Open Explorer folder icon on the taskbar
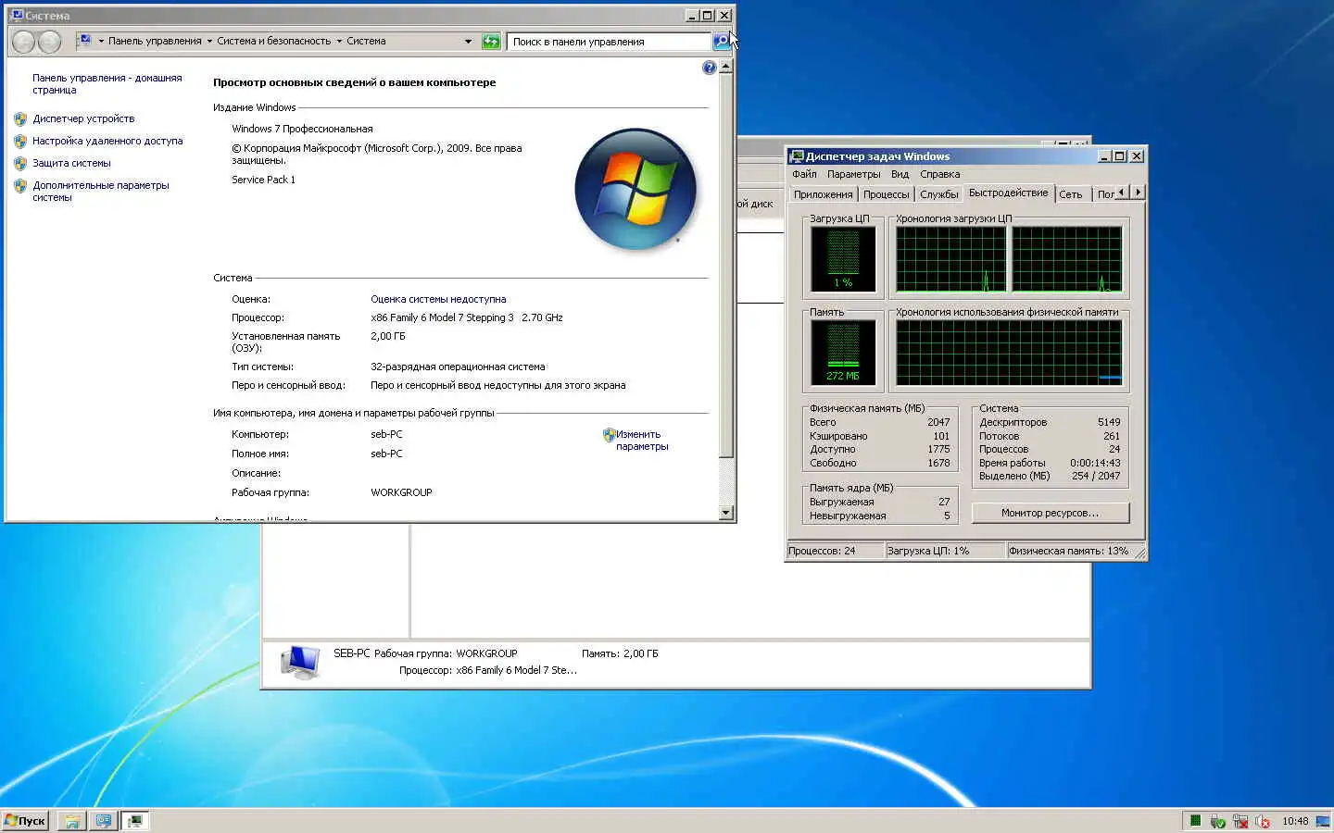Viewport: 1334px width, 833px height. coord(71,821)
